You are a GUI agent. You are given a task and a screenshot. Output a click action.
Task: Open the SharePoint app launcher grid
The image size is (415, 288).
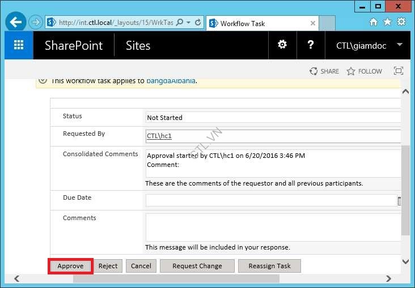point(19,45)
